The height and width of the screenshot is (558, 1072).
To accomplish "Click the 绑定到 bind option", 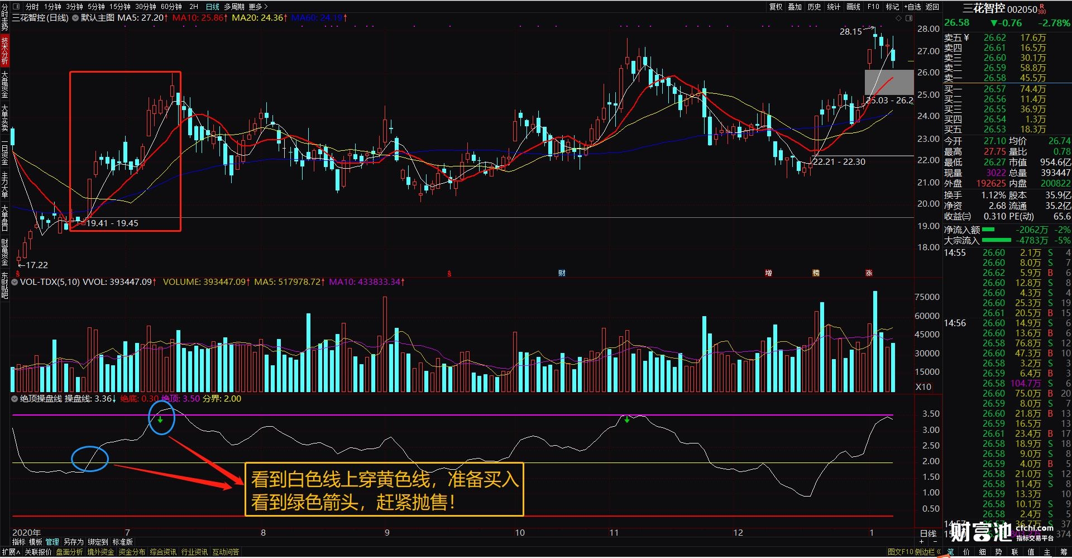I will [98, 542].
